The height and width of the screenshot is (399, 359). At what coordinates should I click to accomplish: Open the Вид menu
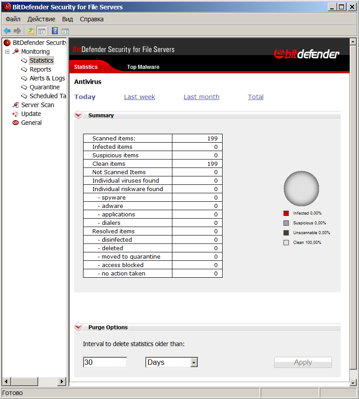pos(68,19)
